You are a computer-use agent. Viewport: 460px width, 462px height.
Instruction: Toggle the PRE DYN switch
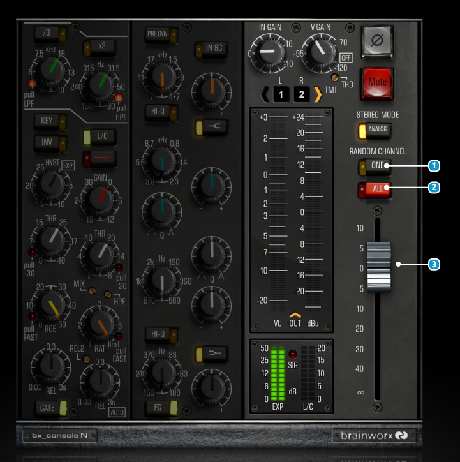pos(161,34)
